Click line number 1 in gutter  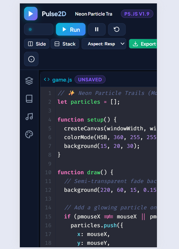[x=50, y=93]
